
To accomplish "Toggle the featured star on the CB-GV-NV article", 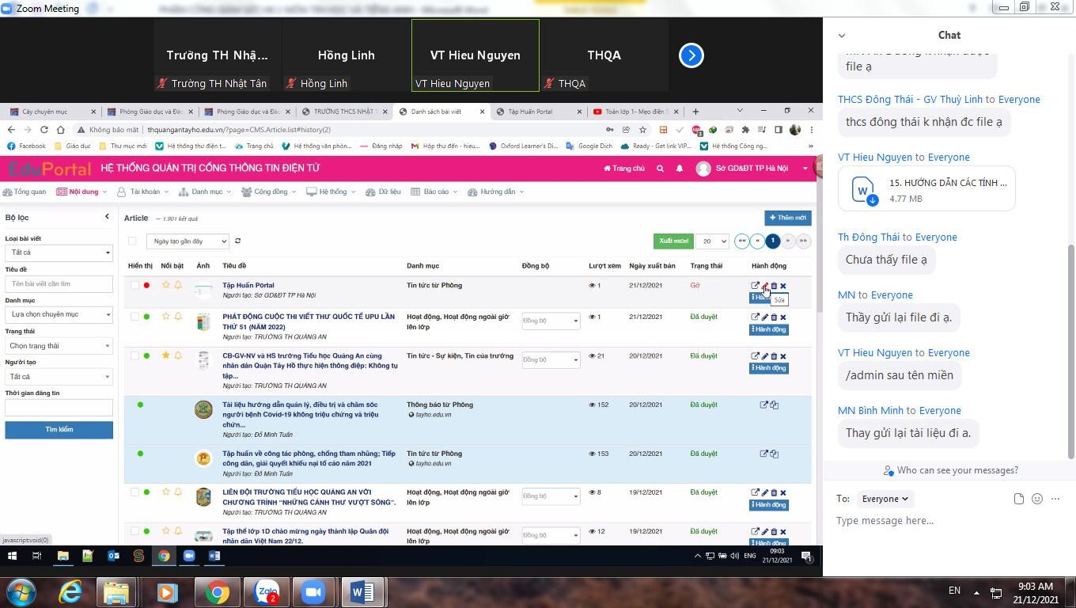I will [166, 355].
